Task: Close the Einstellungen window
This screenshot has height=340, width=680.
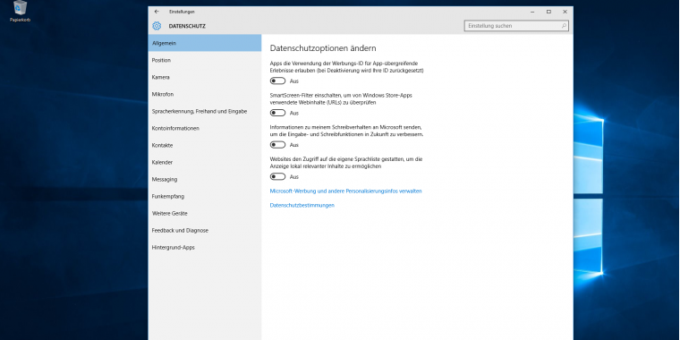Action: 565,12
